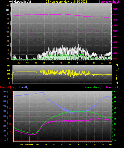Click "1015" on the barometer axis

click(115, 14)
